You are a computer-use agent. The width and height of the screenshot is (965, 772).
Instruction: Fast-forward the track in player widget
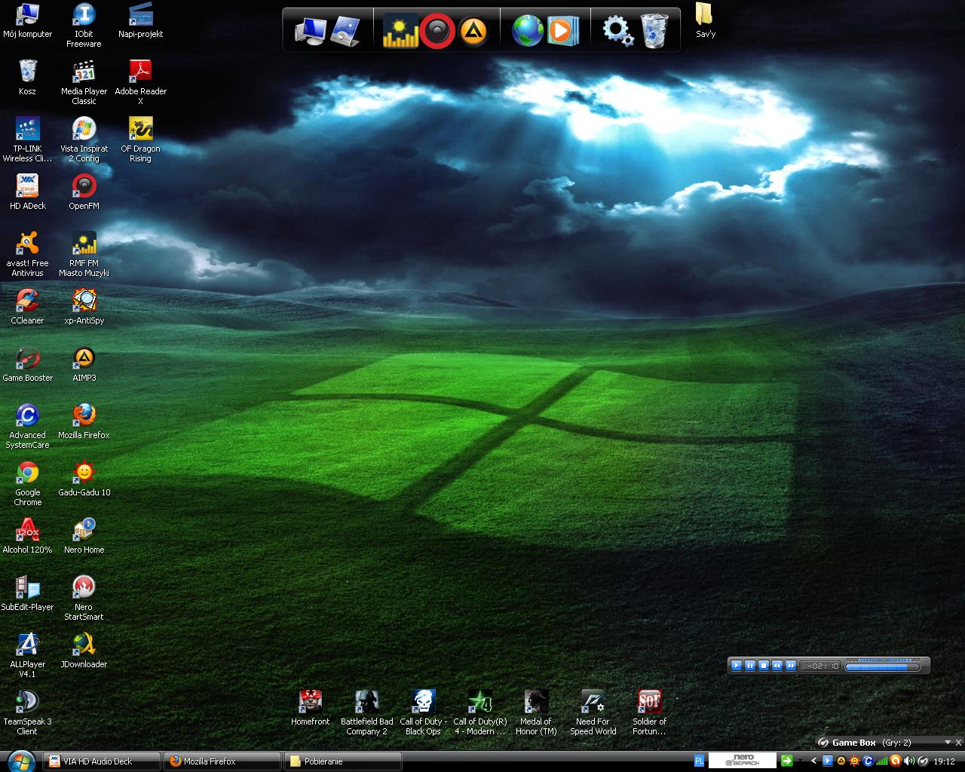pos(791,666)
